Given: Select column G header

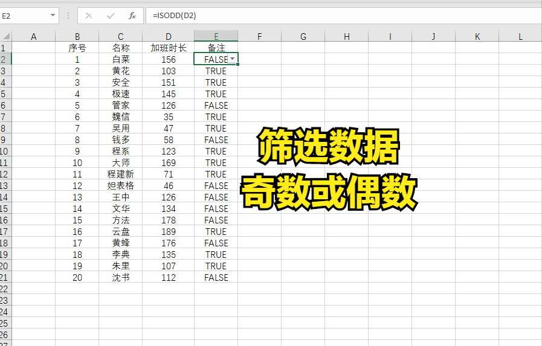Looking at the screenshot, I should click(303, 36).
